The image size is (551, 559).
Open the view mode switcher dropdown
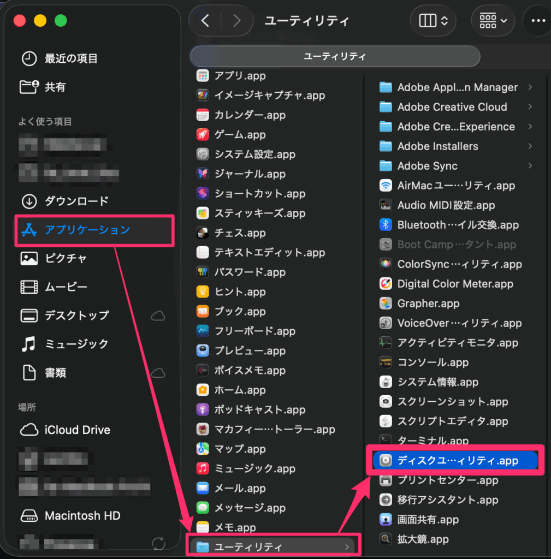coord(434,21)
